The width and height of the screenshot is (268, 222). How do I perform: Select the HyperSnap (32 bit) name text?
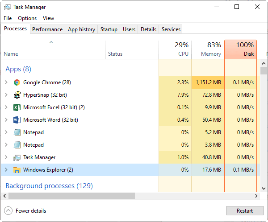tap(45, 95)
